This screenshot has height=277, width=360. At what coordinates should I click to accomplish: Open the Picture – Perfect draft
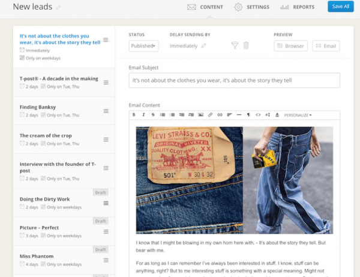click(64, 231)
